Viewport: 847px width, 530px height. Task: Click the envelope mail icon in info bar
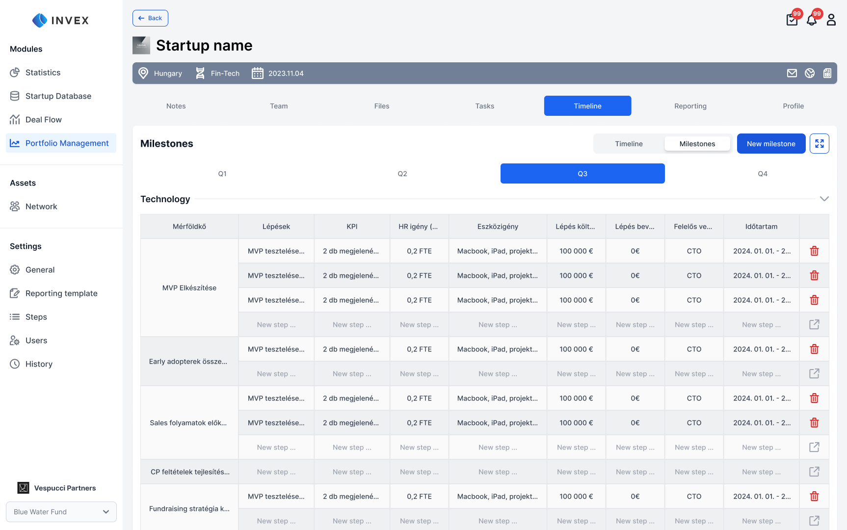(792, 73)
